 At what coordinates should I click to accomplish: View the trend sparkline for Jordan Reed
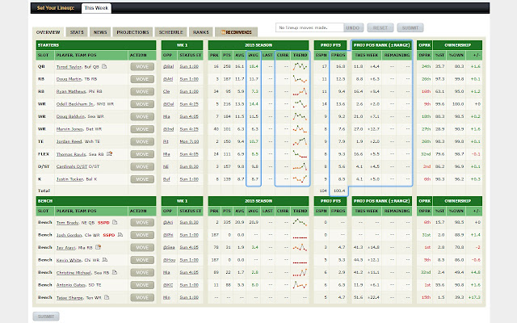tap(300, 141)
